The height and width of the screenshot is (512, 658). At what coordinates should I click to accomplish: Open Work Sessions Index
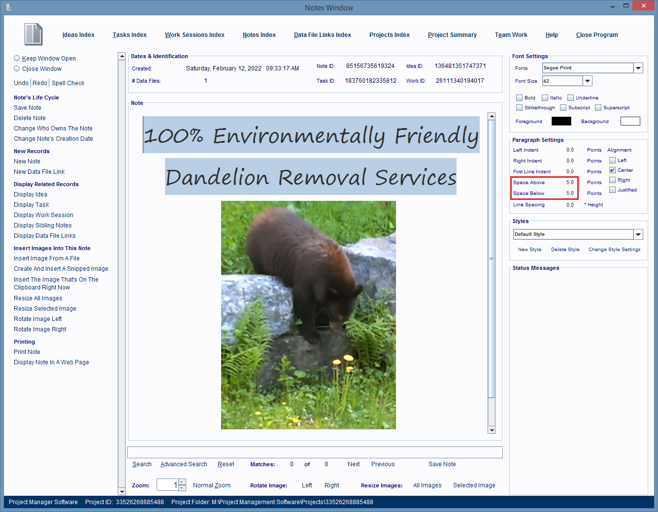(195, 35)
